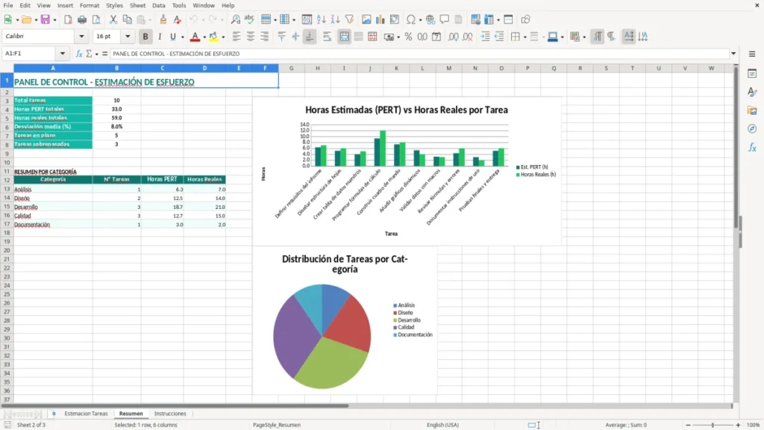Toggle Align Bottom vertical alignment

click(310, 37)
